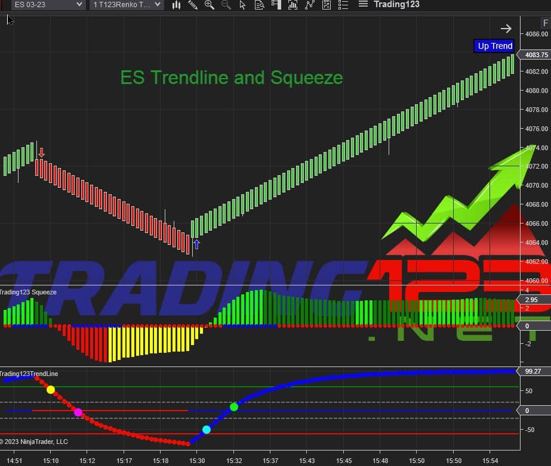Screen dimensions: 551x466
Task: Select the Trading123 Squeeze panel label
Action: [x=28, y=292]
